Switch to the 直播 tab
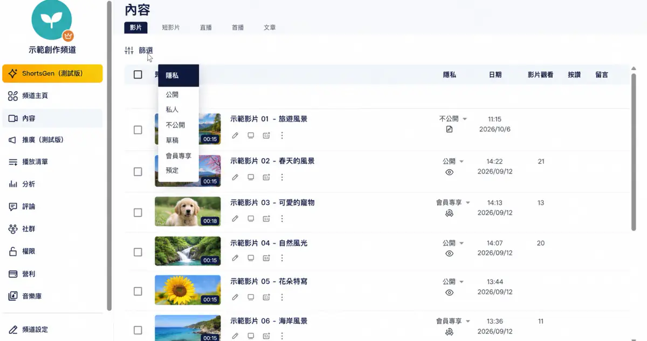 point(205,27)
